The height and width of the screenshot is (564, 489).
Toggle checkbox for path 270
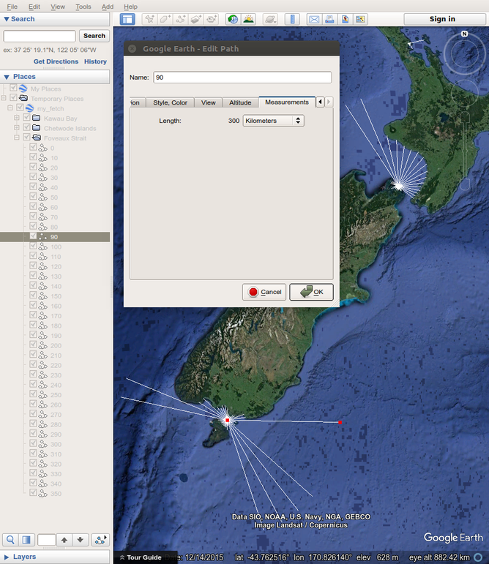click(x=33, y=413)
